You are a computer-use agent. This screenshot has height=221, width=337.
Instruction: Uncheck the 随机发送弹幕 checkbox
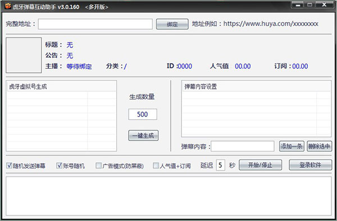(x=9, y=165)
